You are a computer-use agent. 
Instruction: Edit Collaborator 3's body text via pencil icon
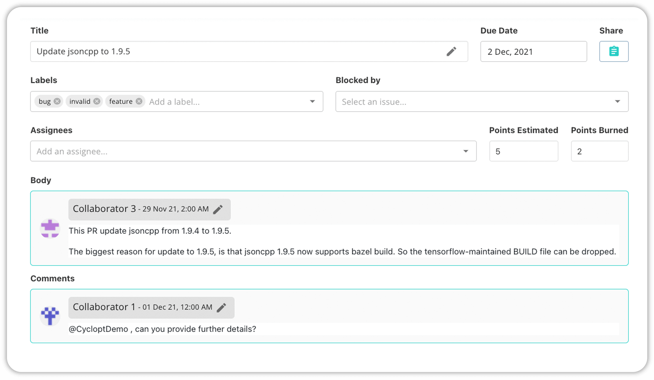coord(218,209)
